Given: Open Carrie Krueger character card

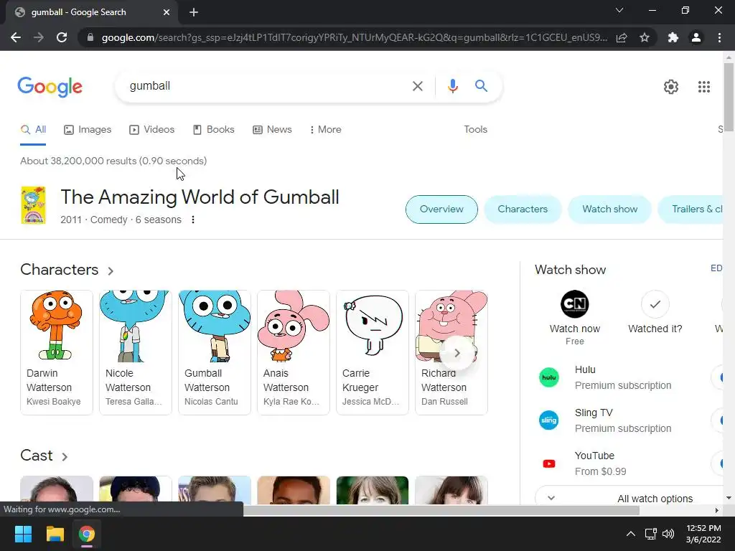Looking at the screenshot, I should (373, 352).
